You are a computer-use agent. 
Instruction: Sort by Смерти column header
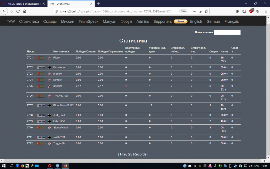pyautogui.click(x=214, y=51)
